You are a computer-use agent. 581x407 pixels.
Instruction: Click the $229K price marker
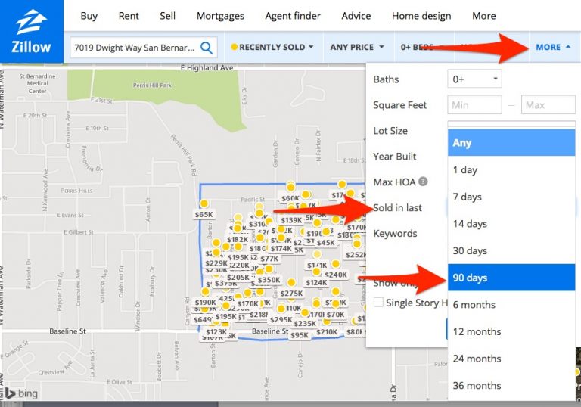216,263
